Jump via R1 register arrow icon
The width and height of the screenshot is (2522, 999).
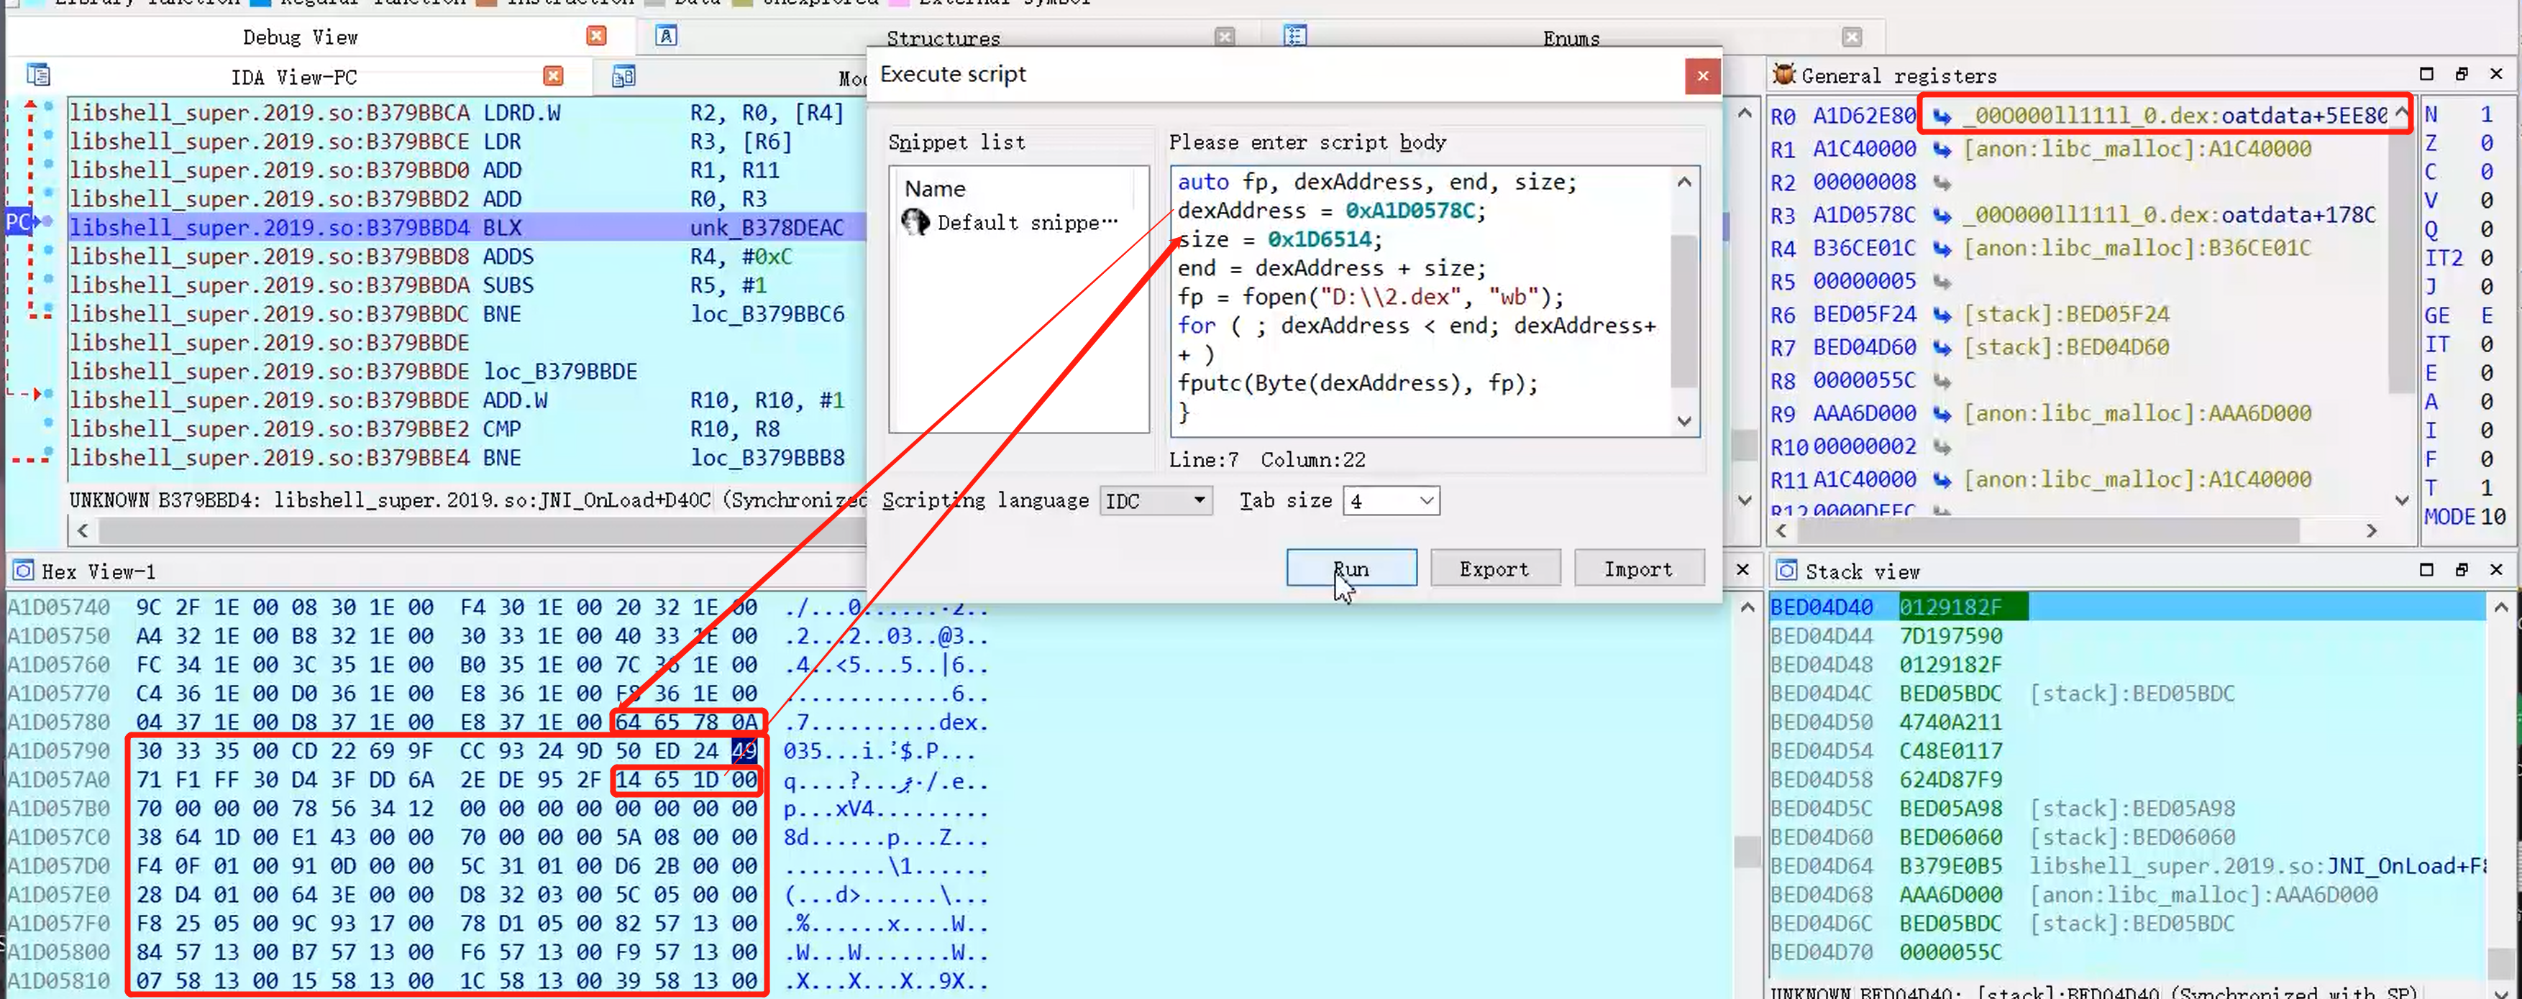[1942, 149]
